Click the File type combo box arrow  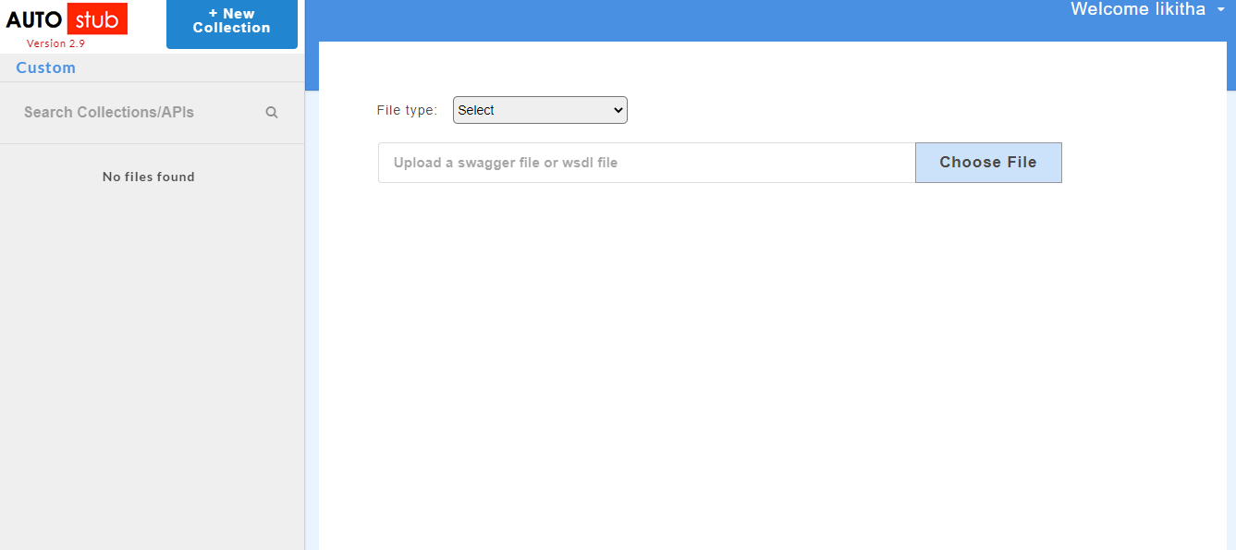pos(618,110)
